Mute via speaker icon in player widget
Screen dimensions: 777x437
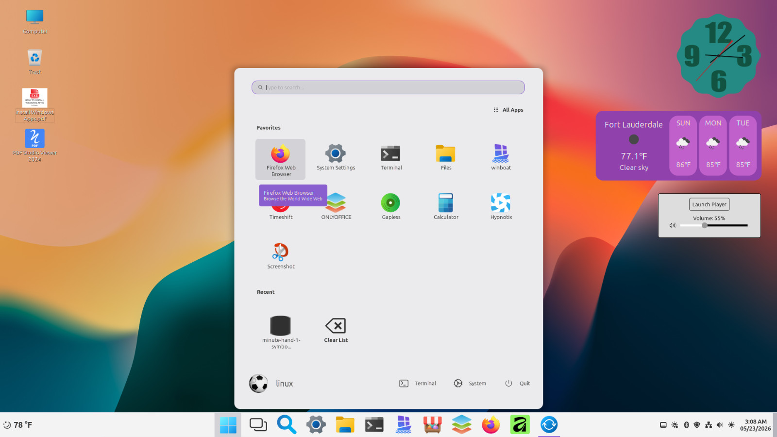tap(673, 225)
